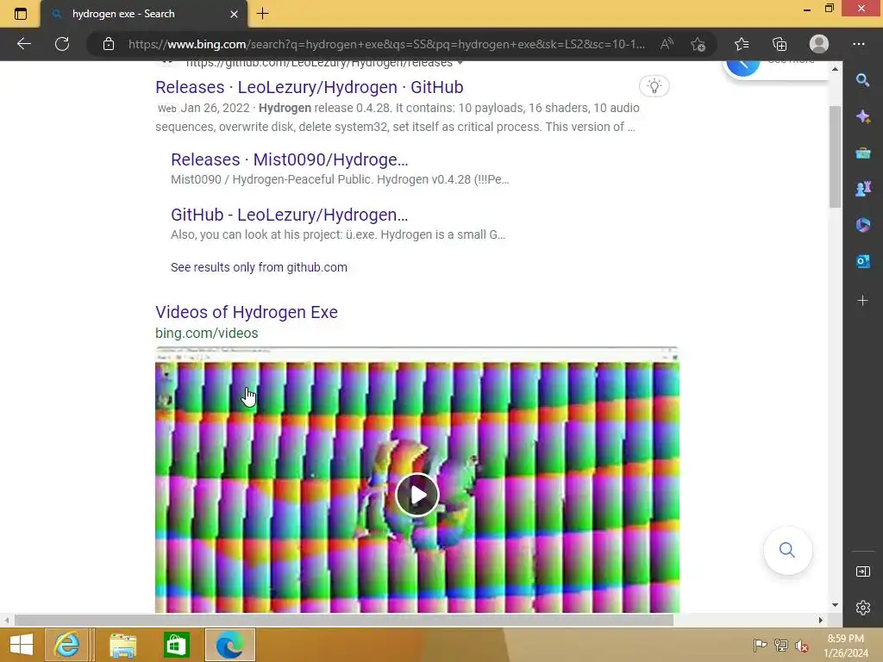
Task: Open the Favorites list
Action: [742, 44]
